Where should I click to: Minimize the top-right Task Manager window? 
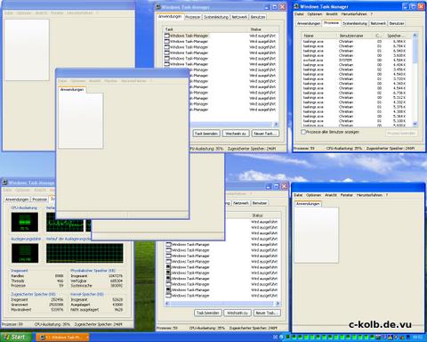(x=406, y=6)
